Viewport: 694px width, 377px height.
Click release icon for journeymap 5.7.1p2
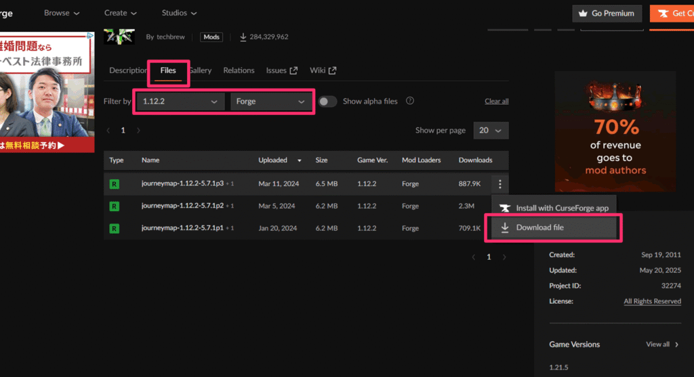114,206
